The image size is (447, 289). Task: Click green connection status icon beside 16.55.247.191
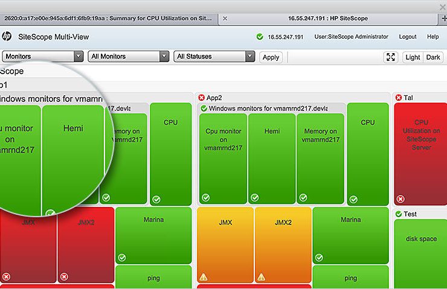point(260,37)
